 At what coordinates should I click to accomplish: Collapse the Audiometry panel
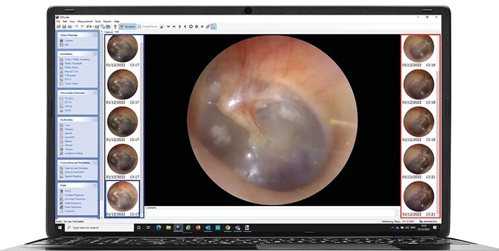[x=95, y=120]
